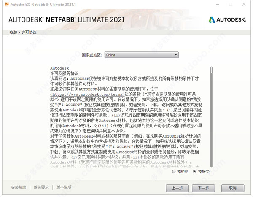
Task: Click the license agreement scrollbar thumb
Action: [x=211, y=70]
